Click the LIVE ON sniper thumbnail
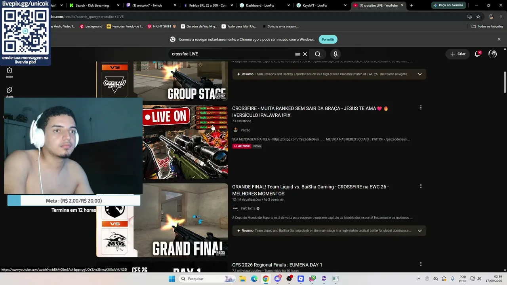507x285 pixels. pos(185,142)
